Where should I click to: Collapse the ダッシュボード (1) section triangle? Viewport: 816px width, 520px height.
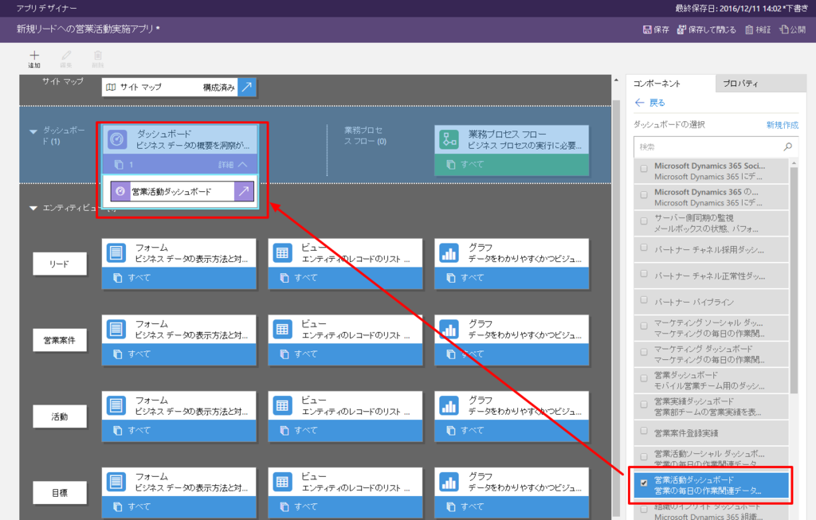[x=33, y=131]
